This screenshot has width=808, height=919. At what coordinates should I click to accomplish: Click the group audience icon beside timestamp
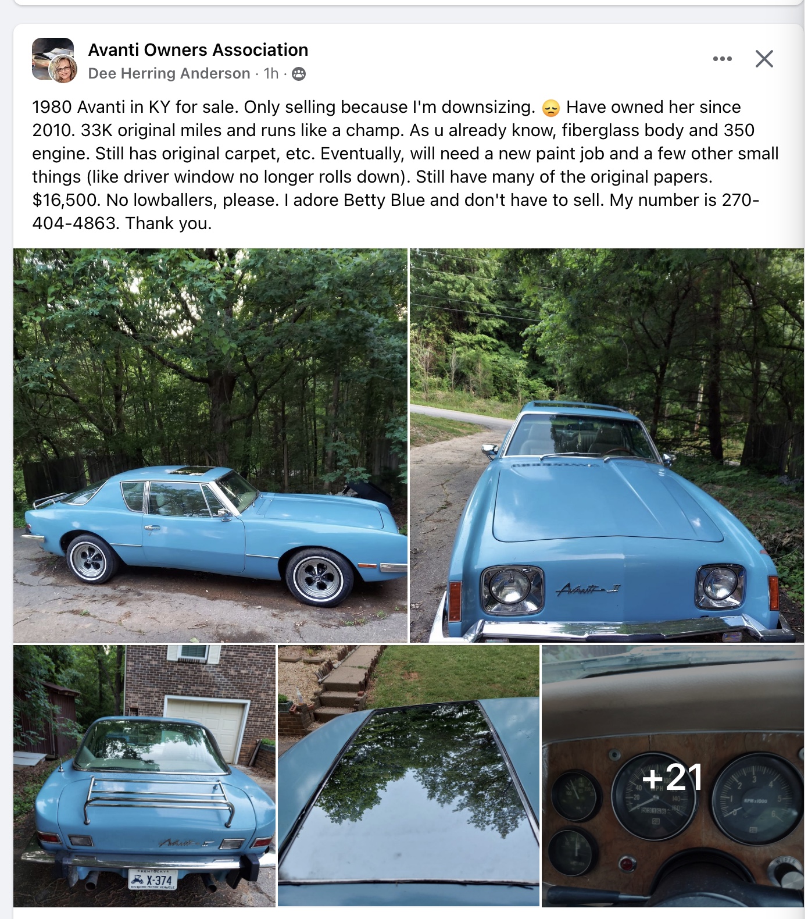[299, 74]
